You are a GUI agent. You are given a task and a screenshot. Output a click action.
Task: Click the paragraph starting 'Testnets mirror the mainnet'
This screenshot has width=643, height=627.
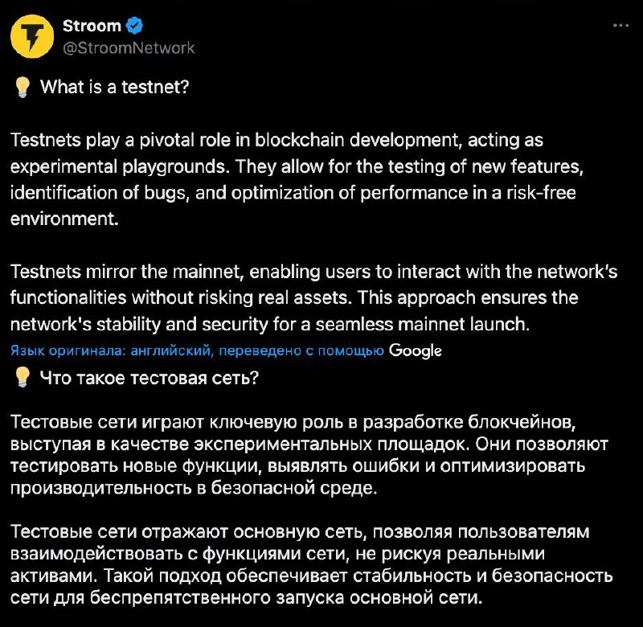tap(313, 297)
